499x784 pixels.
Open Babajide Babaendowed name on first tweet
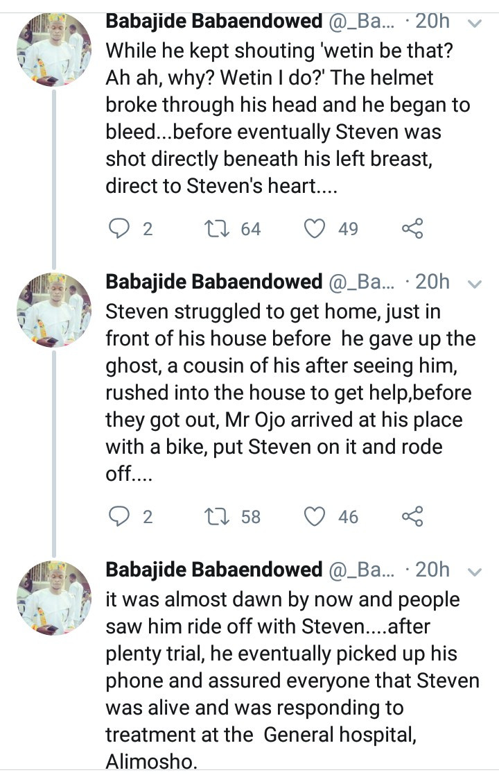tap(213, 21)
